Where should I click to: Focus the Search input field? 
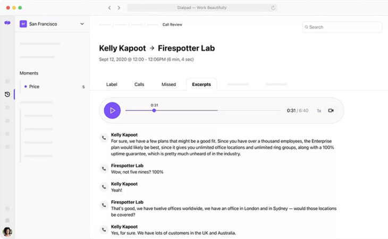pyautogui.click(x=343, y=27)
